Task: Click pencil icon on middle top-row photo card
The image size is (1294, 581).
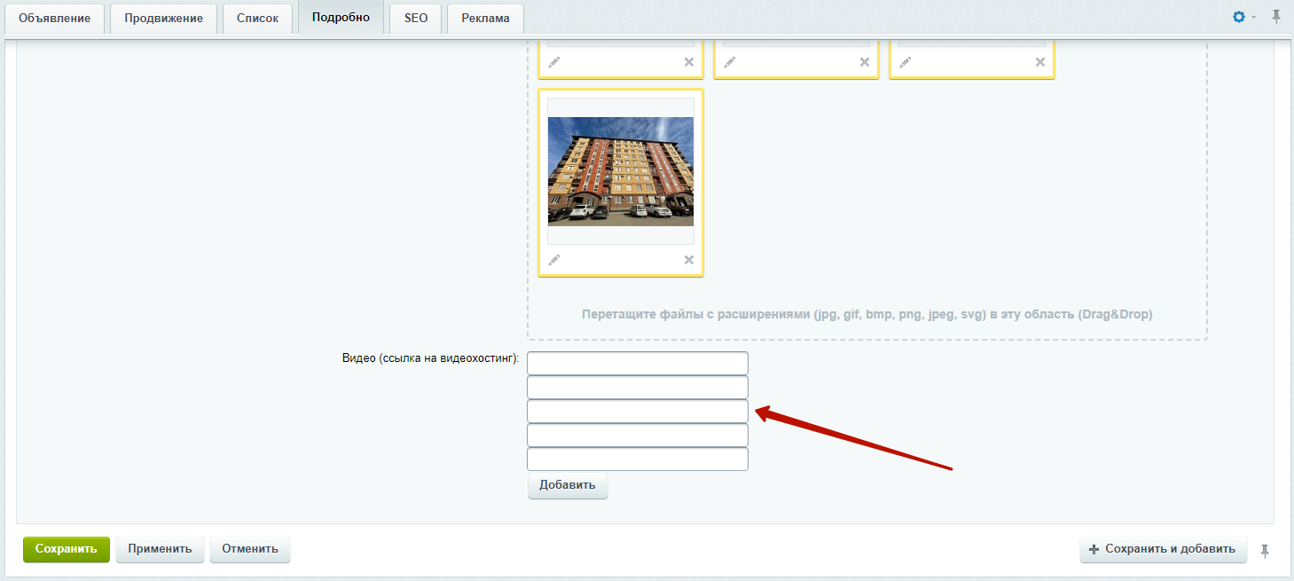Action: pos(730,62)
